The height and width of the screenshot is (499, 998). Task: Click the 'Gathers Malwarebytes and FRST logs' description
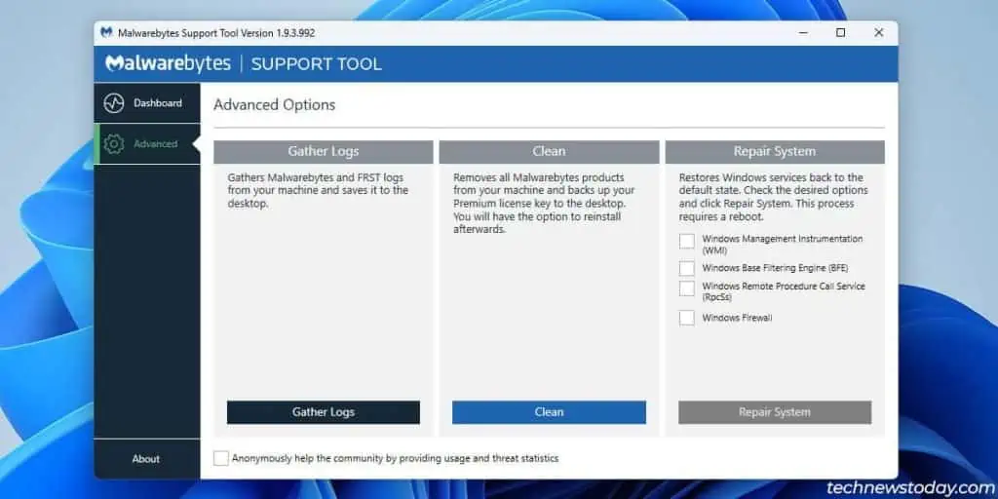[x=318, y=190]
